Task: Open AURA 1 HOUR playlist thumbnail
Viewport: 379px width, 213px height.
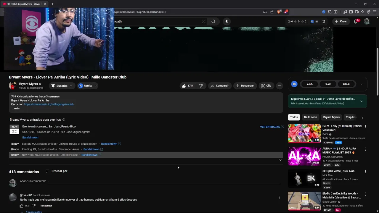Action: pyautogui.click(x=304, y=156)
